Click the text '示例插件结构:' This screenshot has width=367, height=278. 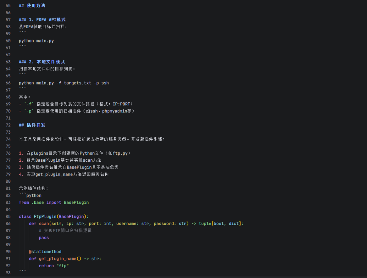[x=33, y=188]
